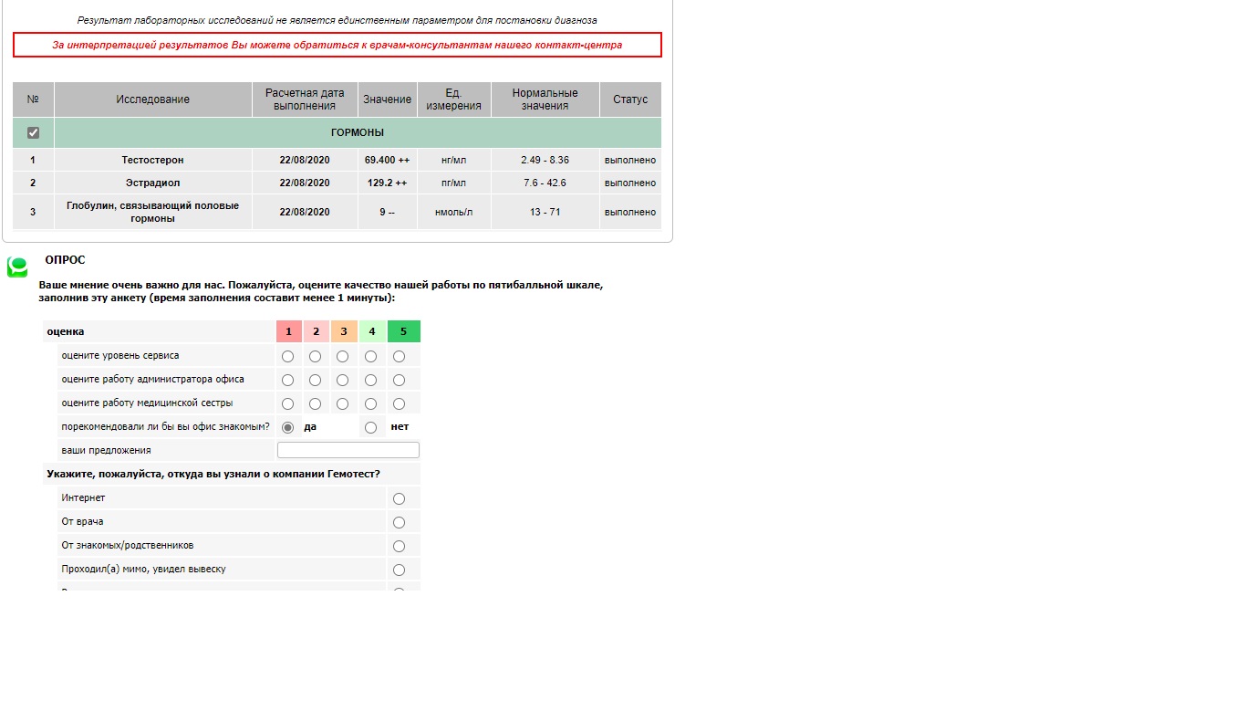Select the Тестостерон result row
The width and height of the screenshot is (1246, 701).
[152, 160]
